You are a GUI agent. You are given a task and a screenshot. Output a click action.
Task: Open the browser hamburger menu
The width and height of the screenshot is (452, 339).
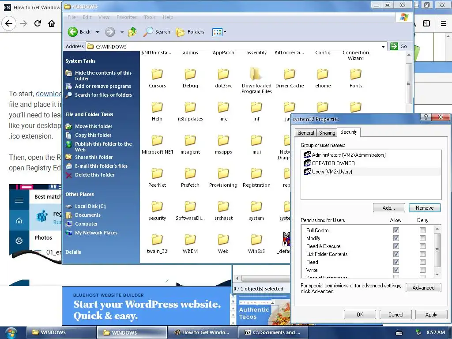[444, 23]
